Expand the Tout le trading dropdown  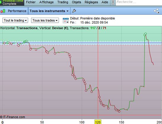click(15, 20)
